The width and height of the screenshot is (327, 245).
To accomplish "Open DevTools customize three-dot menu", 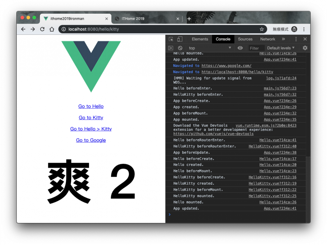I will (x=296, y=39).
